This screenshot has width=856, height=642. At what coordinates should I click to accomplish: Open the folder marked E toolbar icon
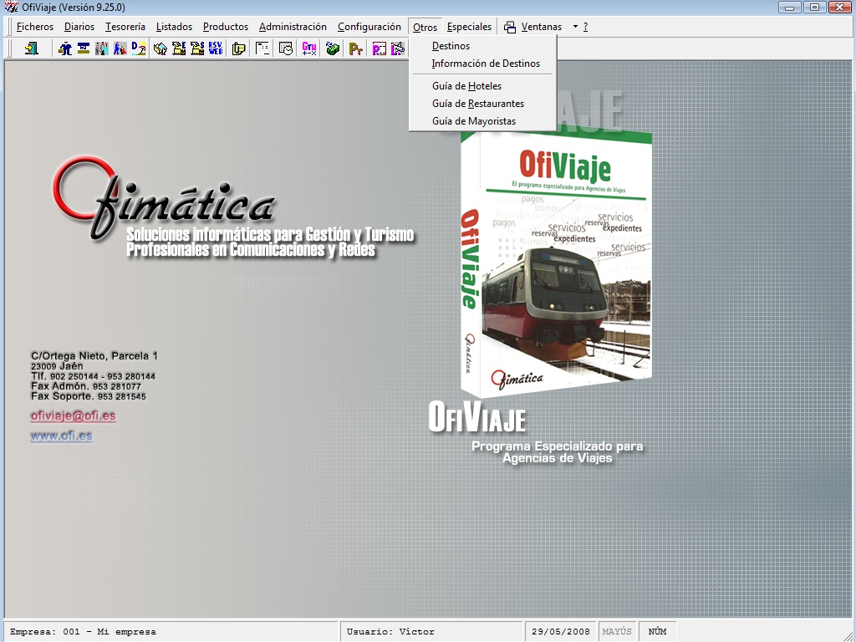coord(180,48)
